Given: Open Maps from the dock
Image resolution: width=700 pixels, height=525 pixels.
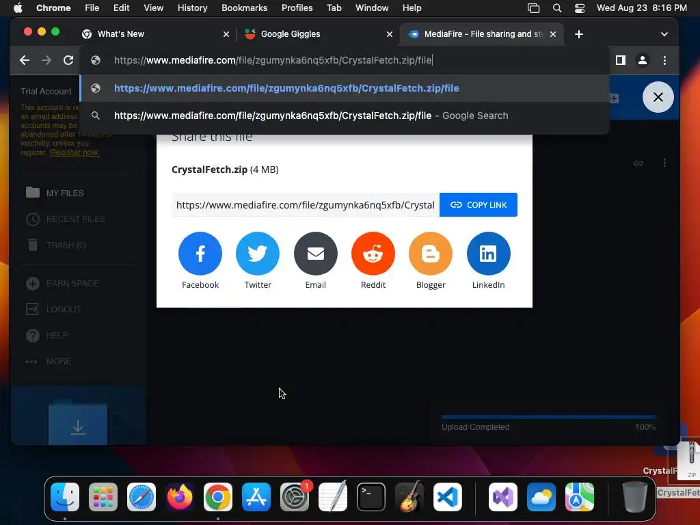Looking at the screenshot, I should [580, 497].
